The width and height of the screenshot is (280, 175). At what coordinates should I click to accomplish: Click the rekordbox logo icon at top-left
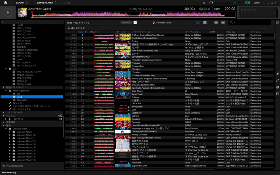click(5, 3)
